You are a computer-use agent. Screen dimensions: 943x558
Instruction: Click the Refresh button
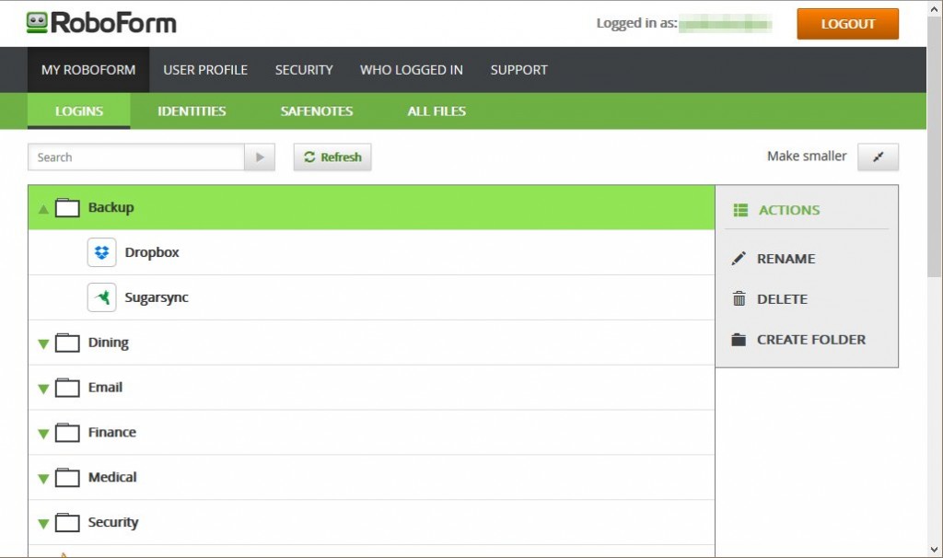[x=332, y=157]
